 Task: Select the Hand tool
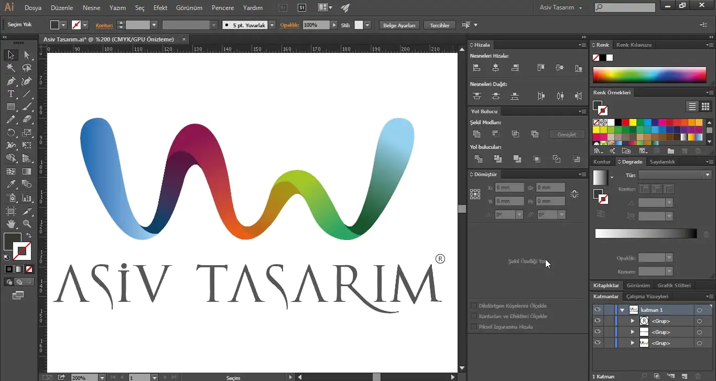click(10, 224)
